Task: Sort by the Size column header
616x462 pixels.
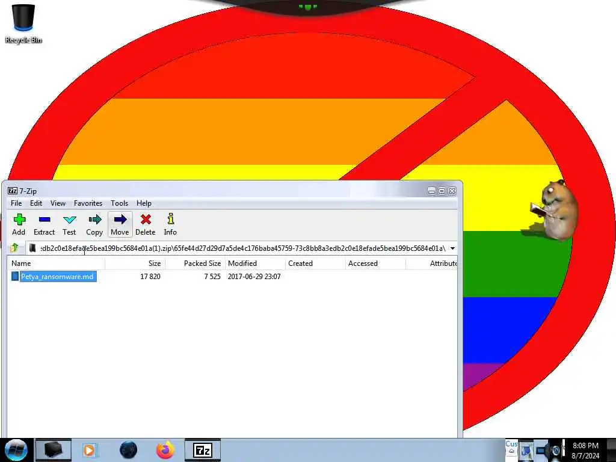Action: coord(135,263)
